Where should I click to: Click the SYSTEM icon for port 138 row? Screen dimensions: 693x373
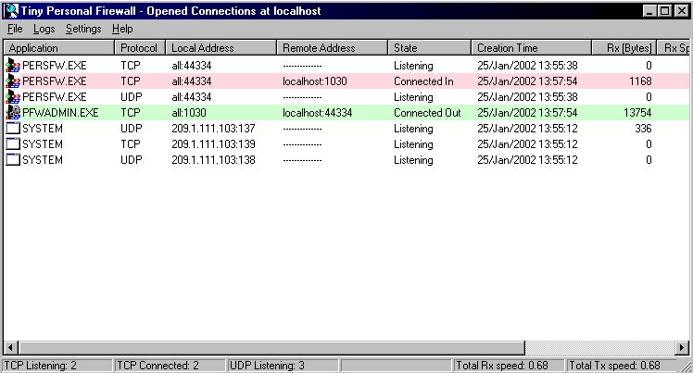13,160
